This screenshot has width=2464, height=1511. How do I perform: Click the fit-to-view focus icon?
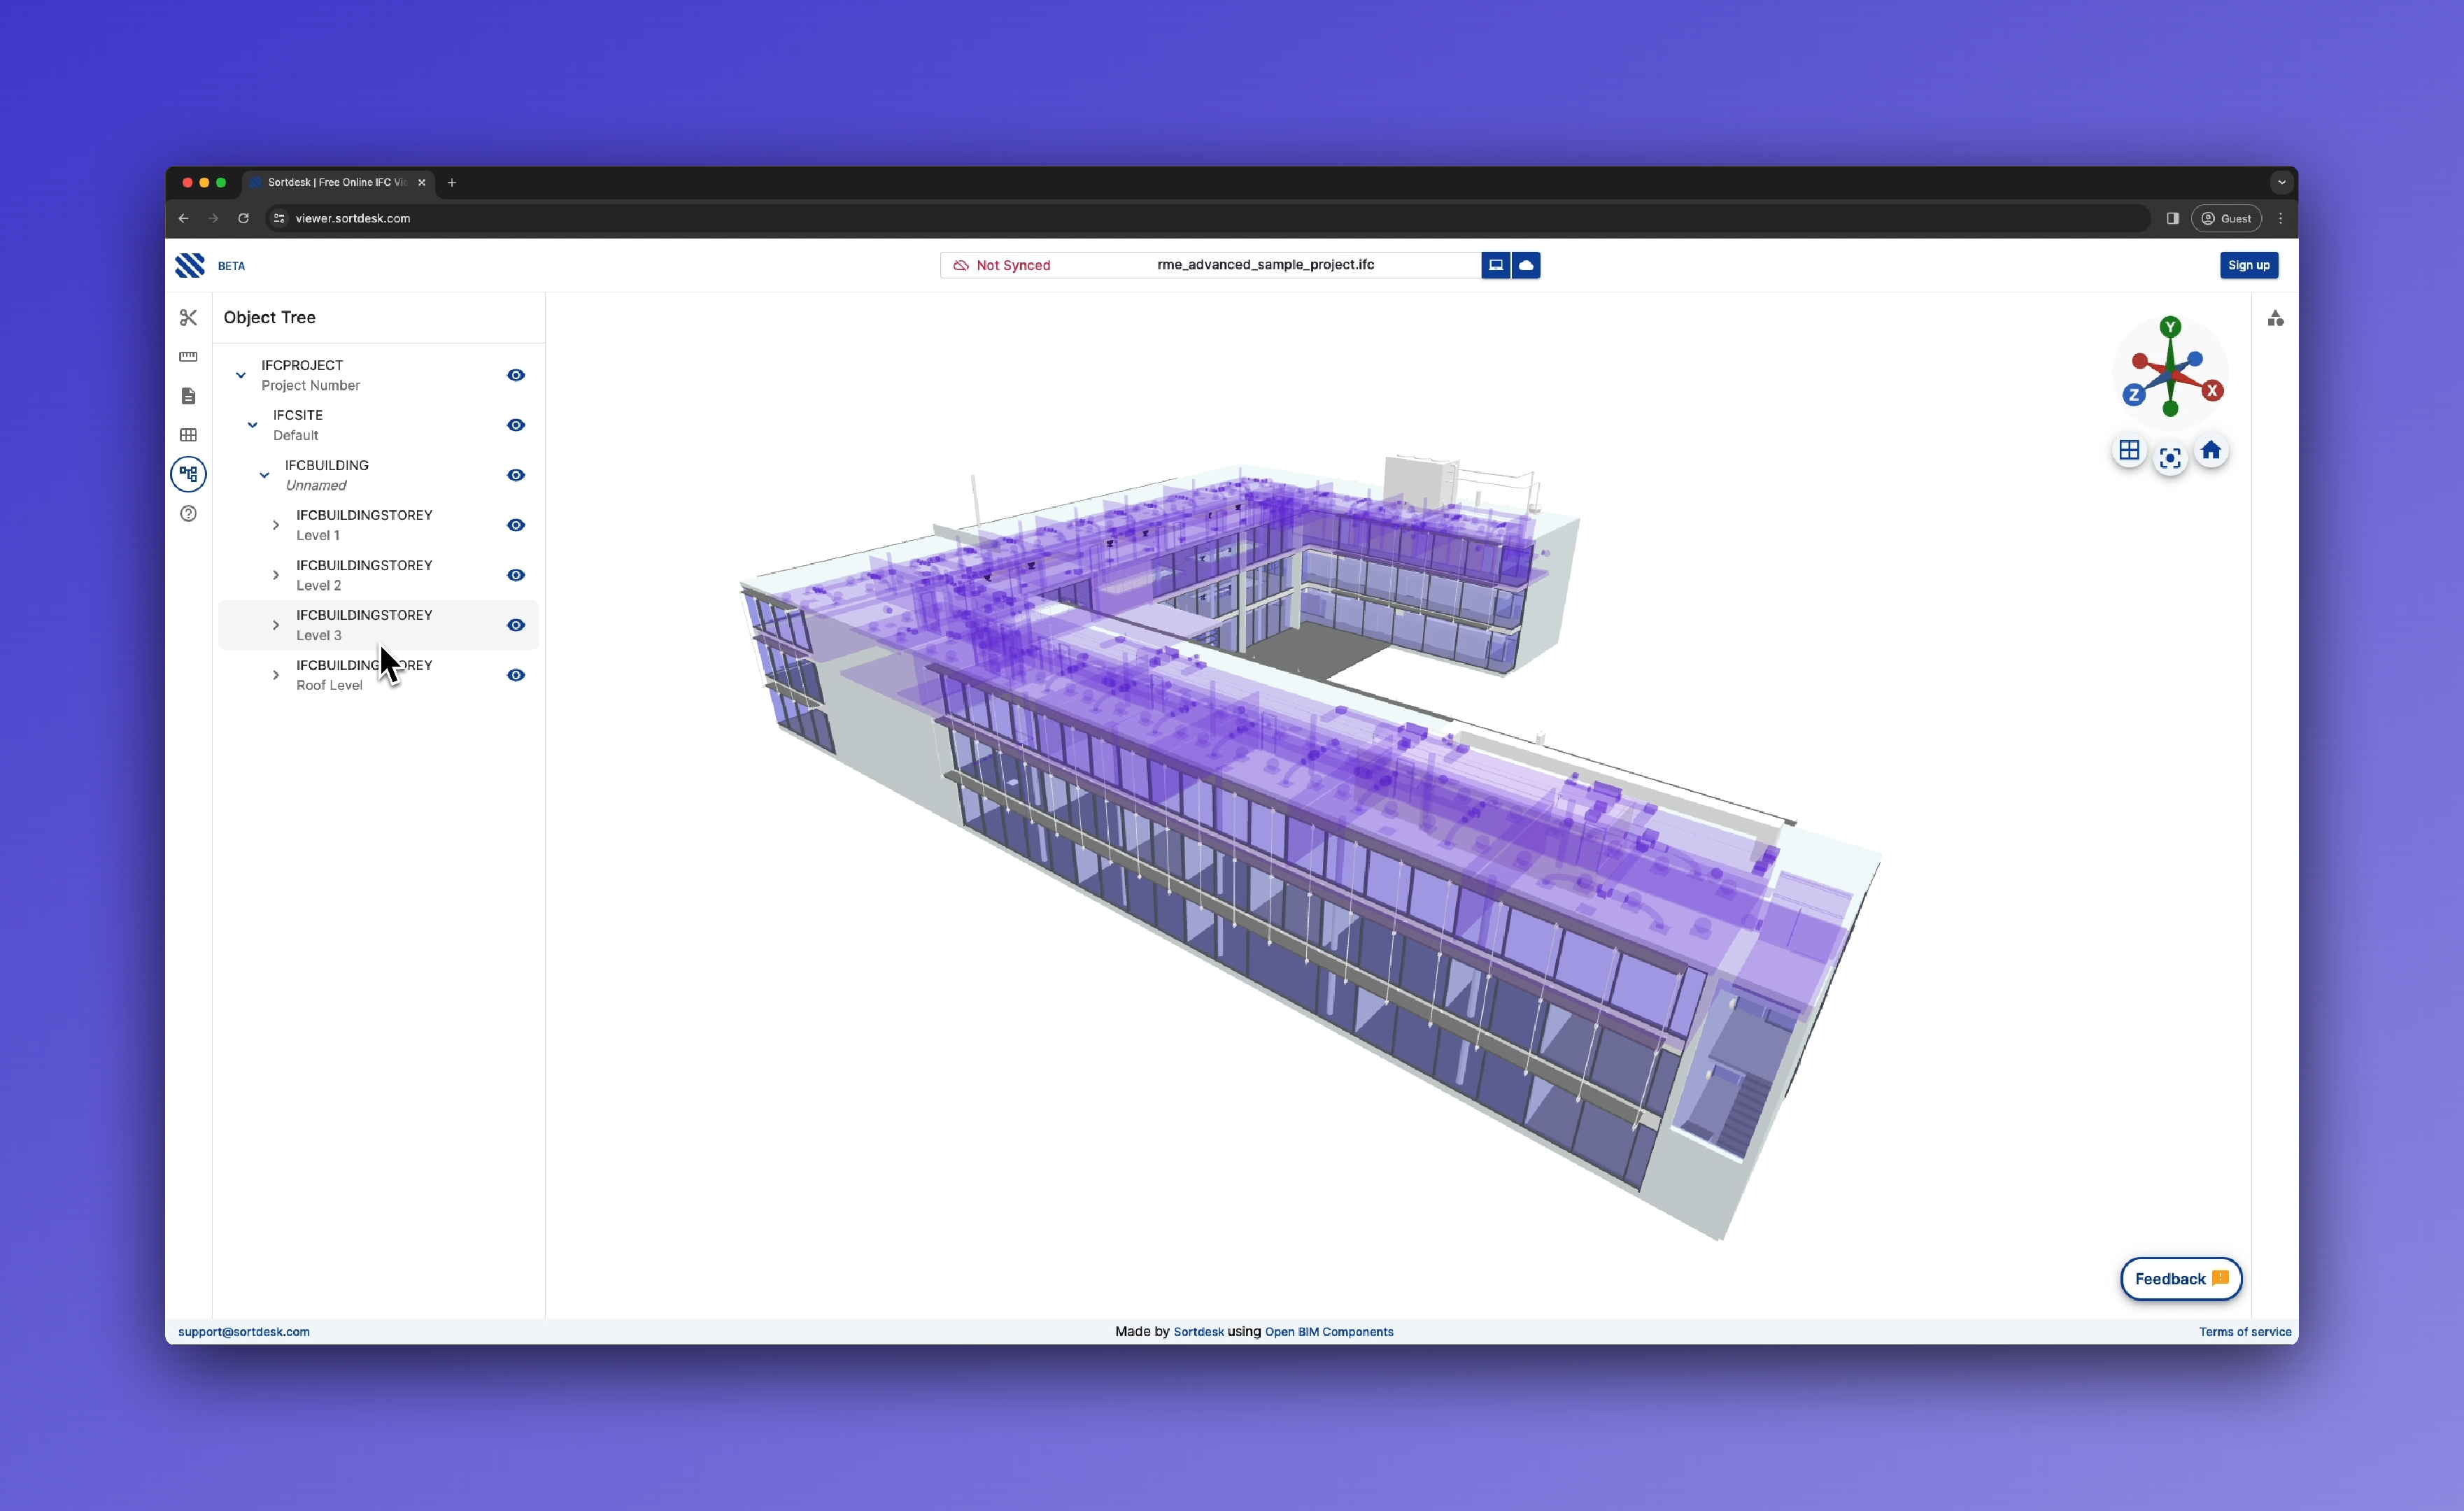tap(2170, 459)
